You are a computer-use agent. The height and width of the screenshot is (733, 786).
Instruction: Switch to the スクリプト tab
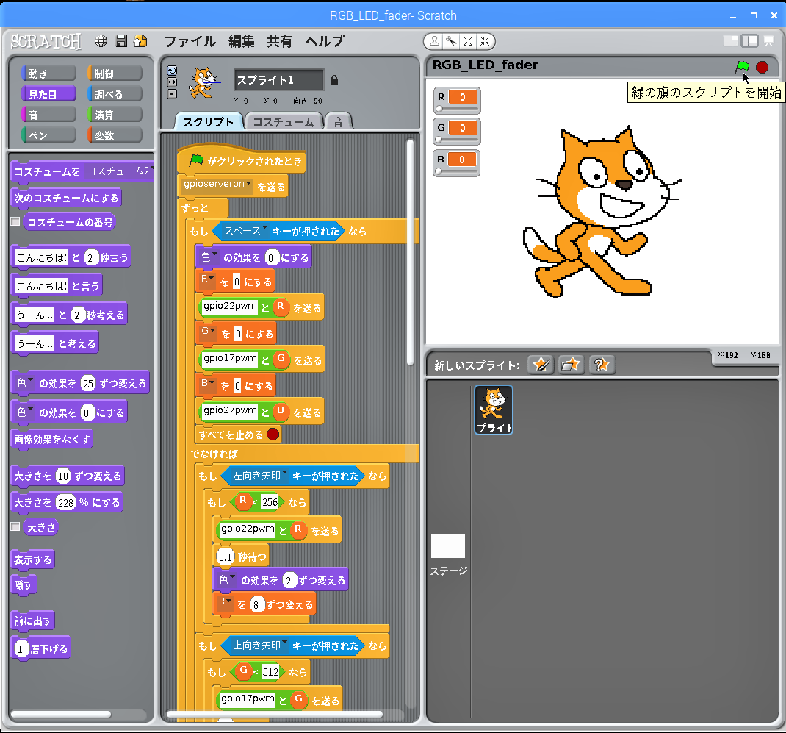coord(209,122)
